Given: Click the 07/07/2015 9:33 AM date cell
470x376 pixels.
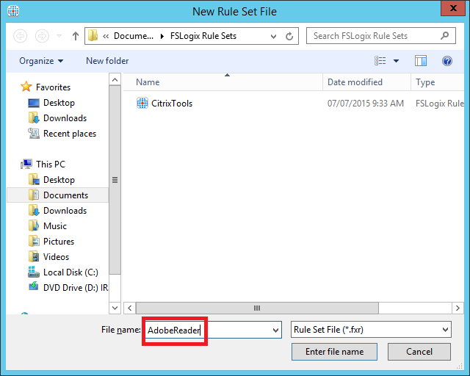Looking at the screenshot, I should pos(366,104).
